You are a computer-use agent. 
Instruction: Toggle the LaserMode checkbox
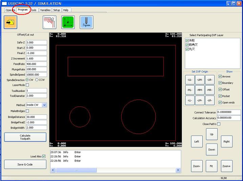point(27,85)
